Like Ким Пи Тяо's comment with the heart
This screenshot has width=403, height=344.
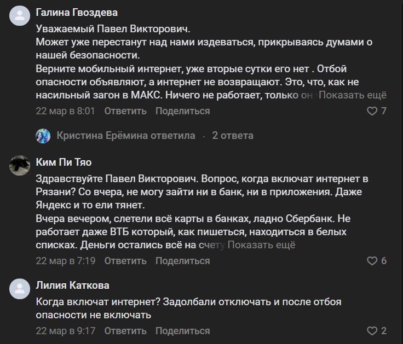click(x=372, y=261)
